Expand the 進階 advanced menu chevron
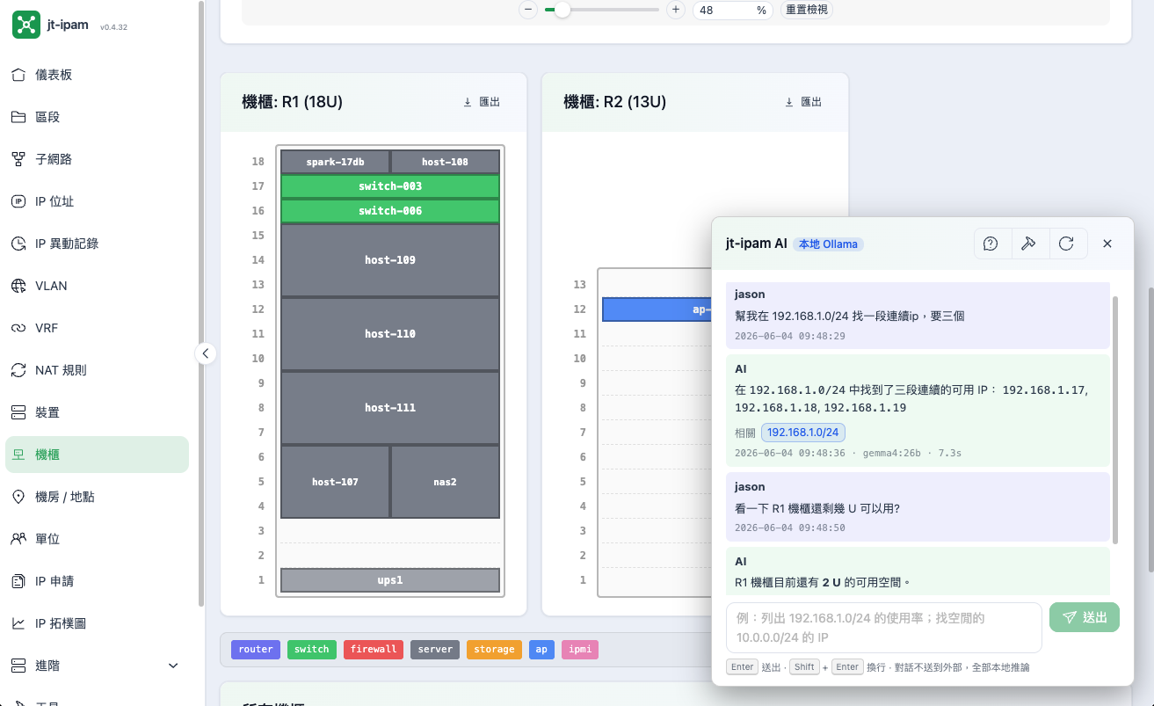Image resolution: width=1154 pixels, height=706 pixels. point(173,666)
